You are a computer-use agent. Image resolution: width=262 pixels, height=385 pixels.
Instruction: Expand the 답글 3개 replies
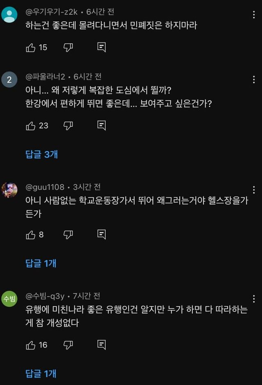(x=42, y=154)
